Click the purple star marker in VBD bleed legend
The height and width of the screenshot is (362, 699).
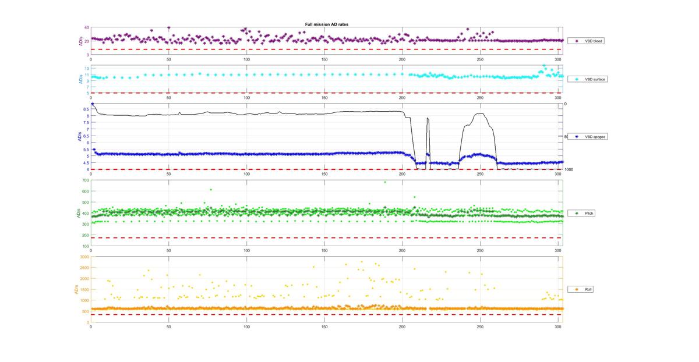click(x=577, y=41)
